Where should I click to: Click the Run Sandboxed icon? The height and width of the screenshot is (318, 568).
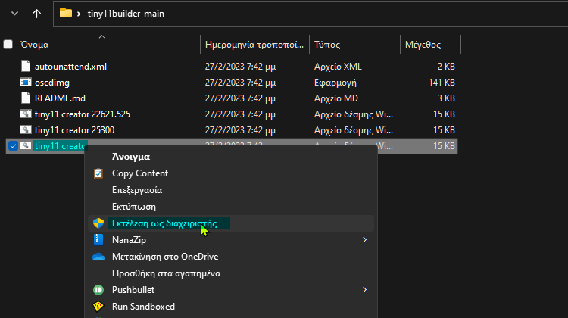point(98,307)
